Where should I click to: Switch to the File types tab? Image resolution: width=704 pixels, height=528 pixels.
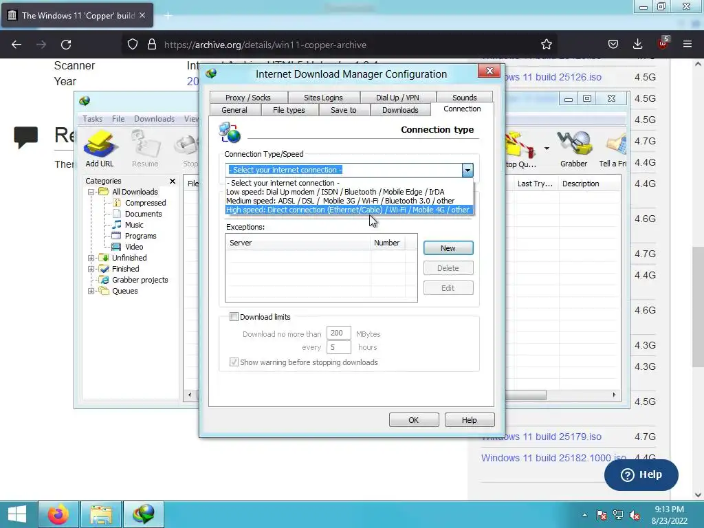coord(289,110)
